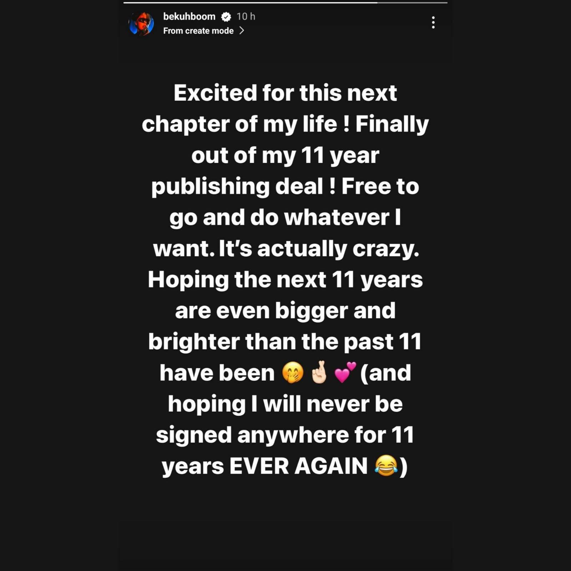This screenshot has height=571, width=571.
Task: Click the grey unfilled end of story progress bar
Action: click(x=412, y=2)
